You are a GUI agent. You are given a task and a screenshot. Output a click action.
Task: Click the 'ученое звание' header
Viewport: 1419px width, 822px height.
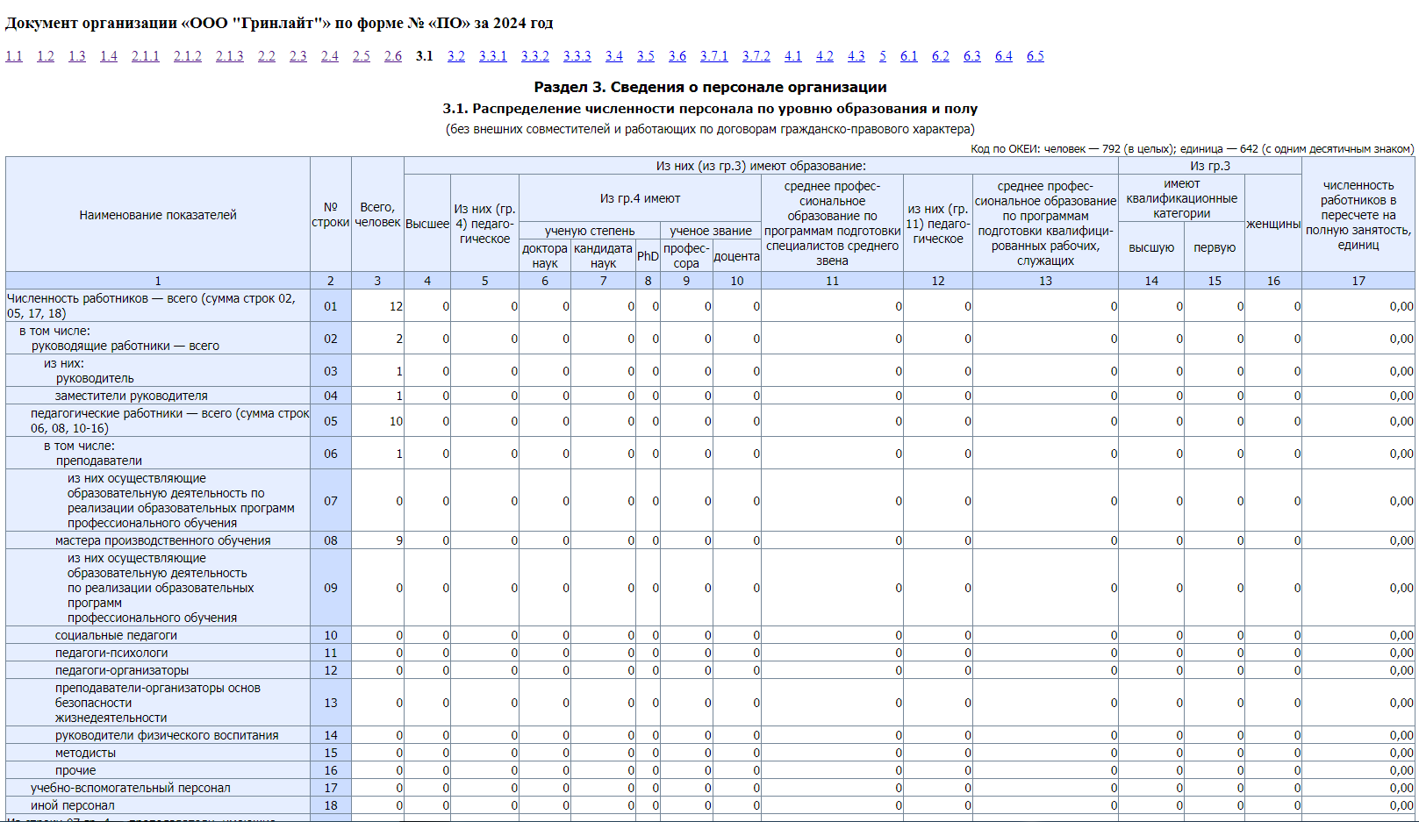711,231
